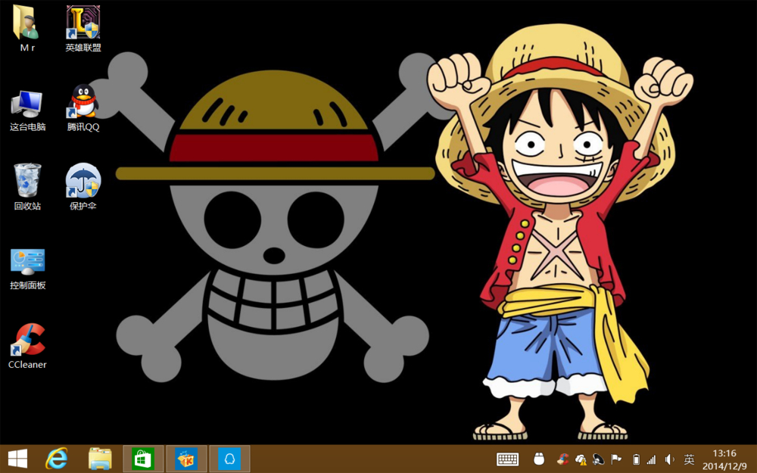Switch to the orange K app in taskbar
The image size is (757, 473).
[186, 459]
